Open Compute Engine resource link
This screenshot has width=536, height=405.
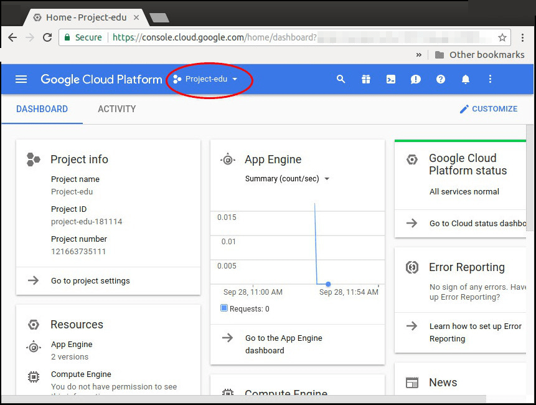pyautogui.click(x=81, y=374)
